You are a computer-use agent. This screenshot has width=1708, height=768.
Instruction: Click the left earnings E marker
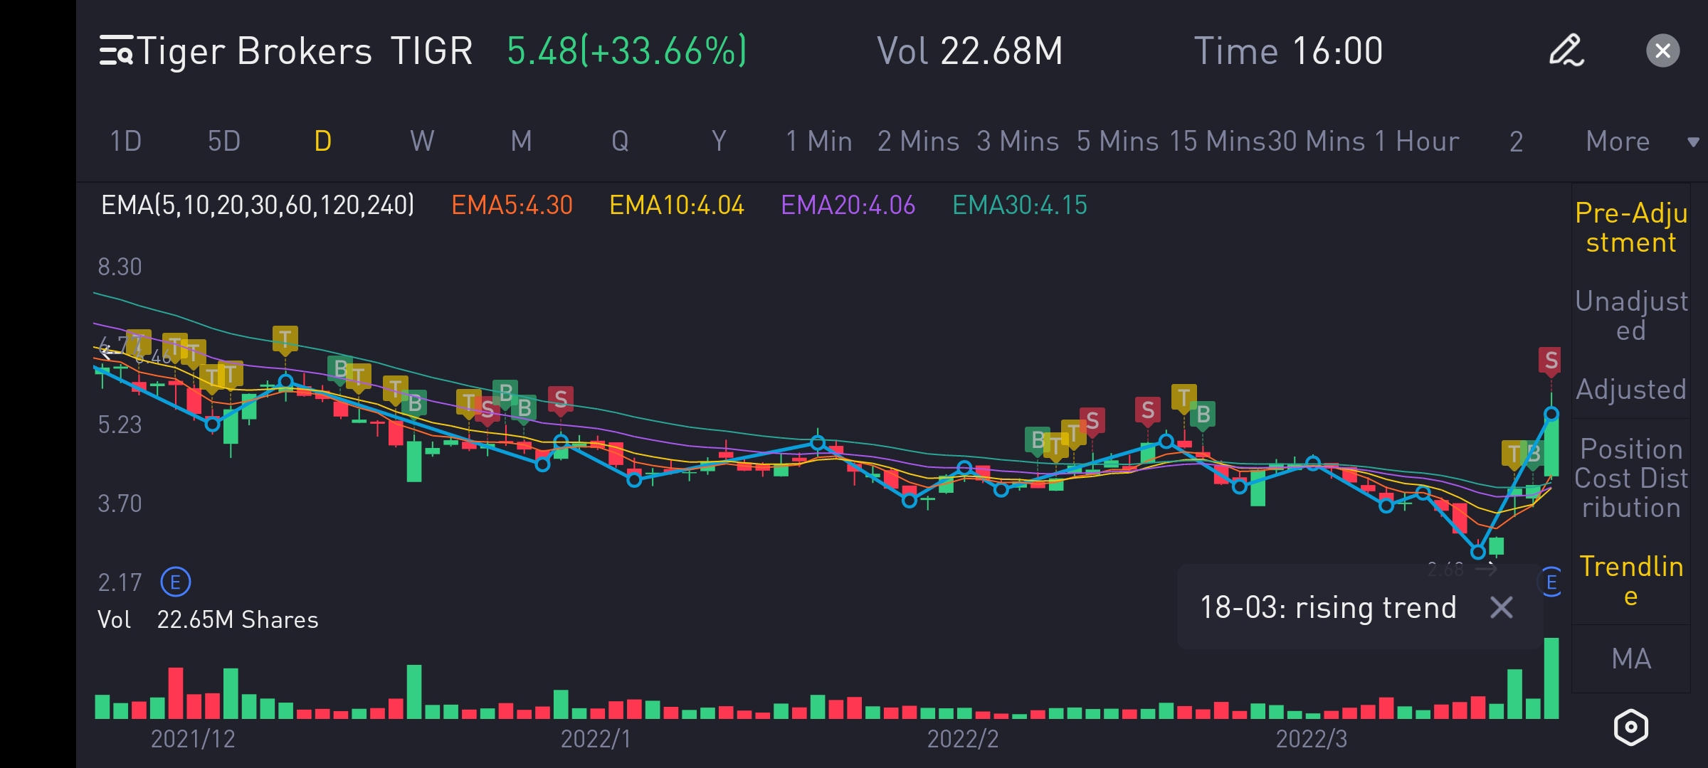[175, 582]
